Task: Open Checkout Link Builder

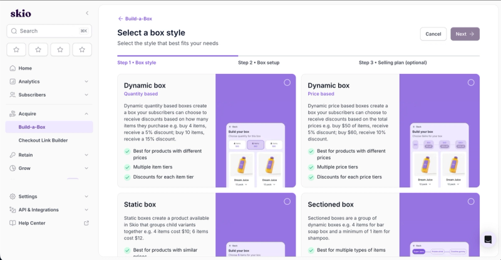Action: pyautogui.click(x=49, y=140)
